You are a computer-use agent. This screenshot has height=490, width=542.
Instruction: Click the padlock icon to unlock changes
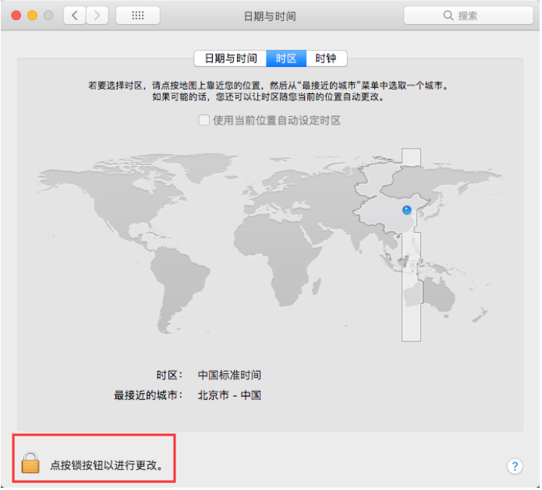30,463
